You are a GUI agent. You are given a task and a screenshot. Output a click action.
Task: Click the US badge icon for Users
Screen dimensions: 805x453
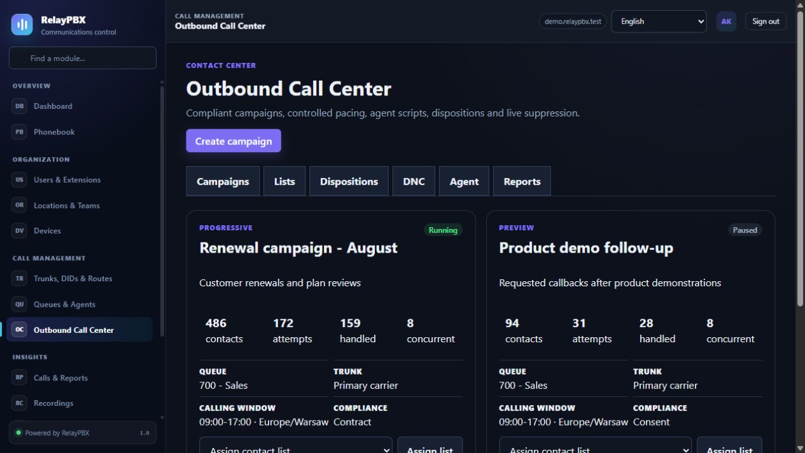coord(20,180)
